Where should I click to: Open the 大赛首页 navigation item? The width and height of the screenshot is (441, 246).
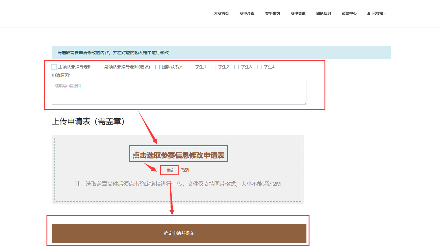tap(221, 13)
